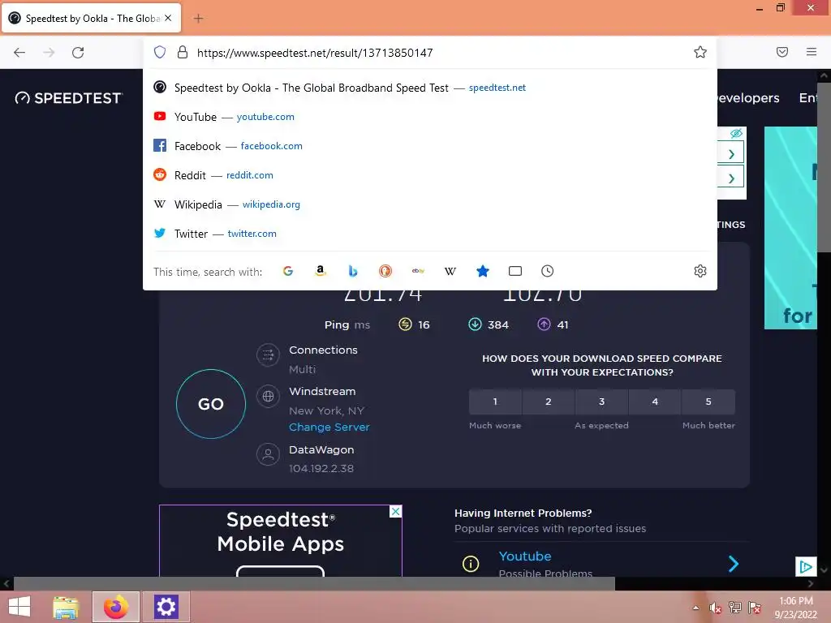Close the Speedtest Mobile Apps ad
831x623 pixels.
[395, 511]
